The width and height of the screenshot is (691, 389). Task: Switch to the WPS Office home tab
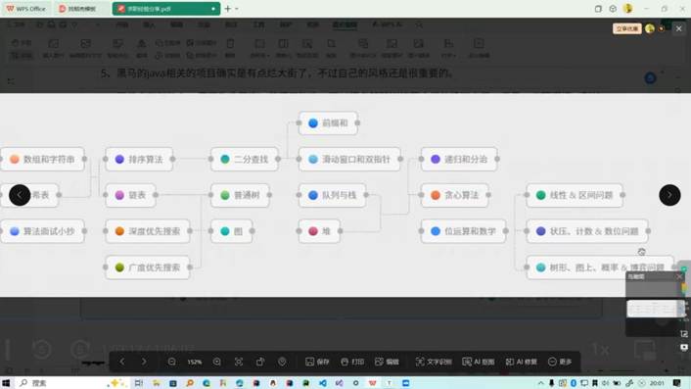(x=26, y=9)
